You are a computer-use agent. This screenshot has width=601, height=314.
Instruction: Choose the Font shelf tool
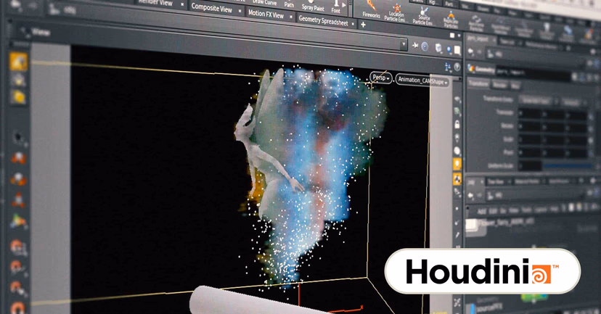[335, 7]
